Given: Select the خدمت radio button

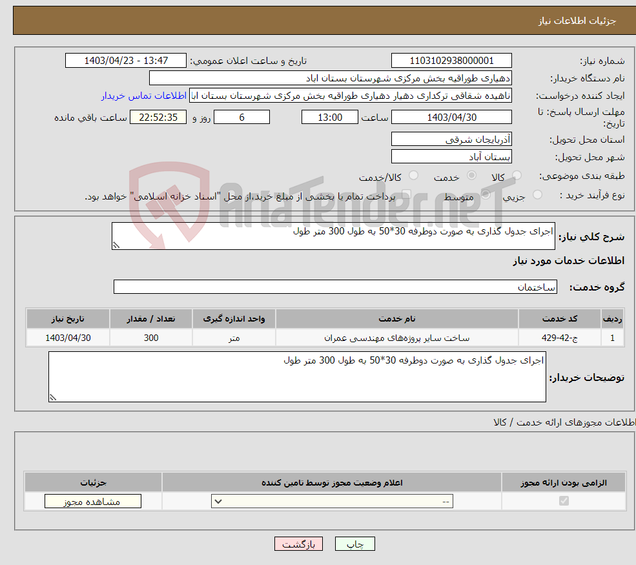Looking at the screenshot, I should pos(471,175).
